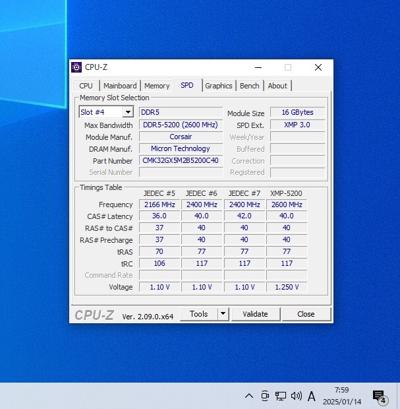400x409 pixels.
Task: Click the Module Size label
Action: pos(246,113)
